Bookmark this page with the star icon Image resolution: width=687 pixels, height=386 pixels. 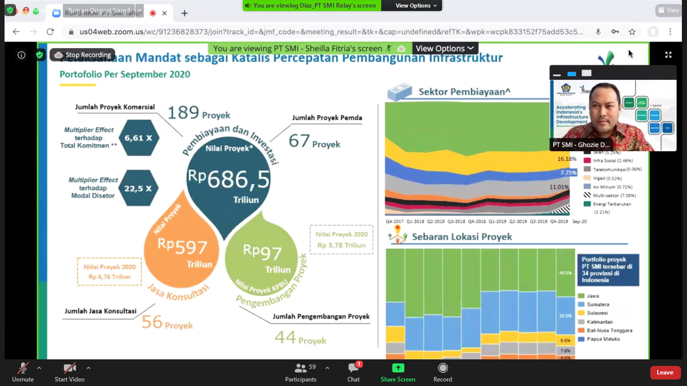(632, 32)
